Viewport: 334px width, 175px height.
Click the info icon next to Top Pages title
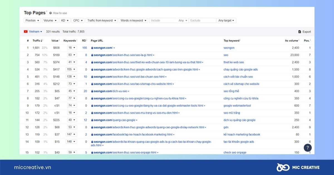[x=47, y=11]
